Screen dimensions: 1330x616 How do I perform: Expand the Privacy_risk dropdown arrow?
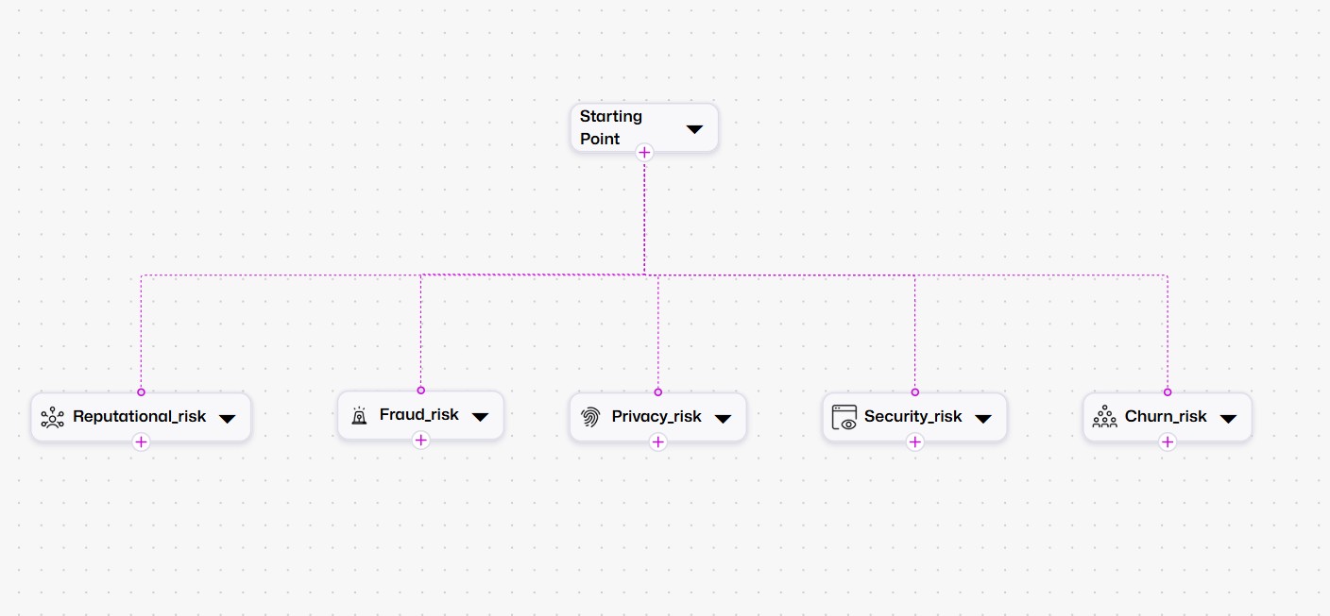(x=723, y=418)
